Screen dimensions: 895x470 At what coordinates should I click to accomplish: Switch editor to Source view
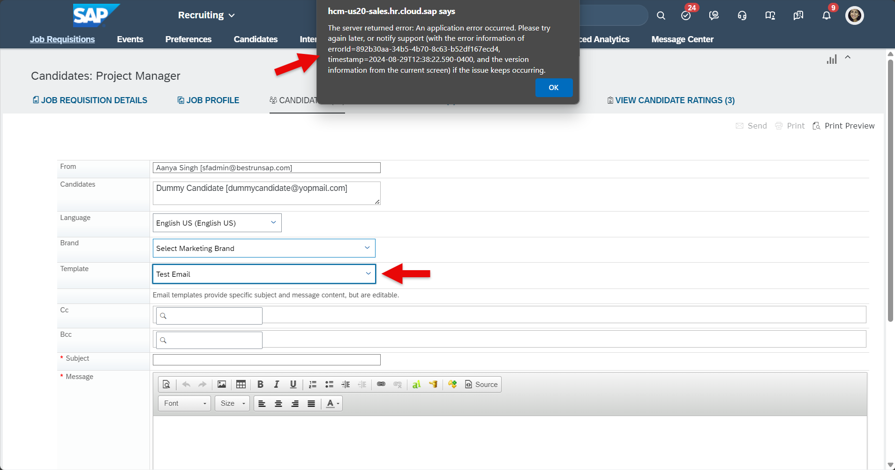pos(481,385)
